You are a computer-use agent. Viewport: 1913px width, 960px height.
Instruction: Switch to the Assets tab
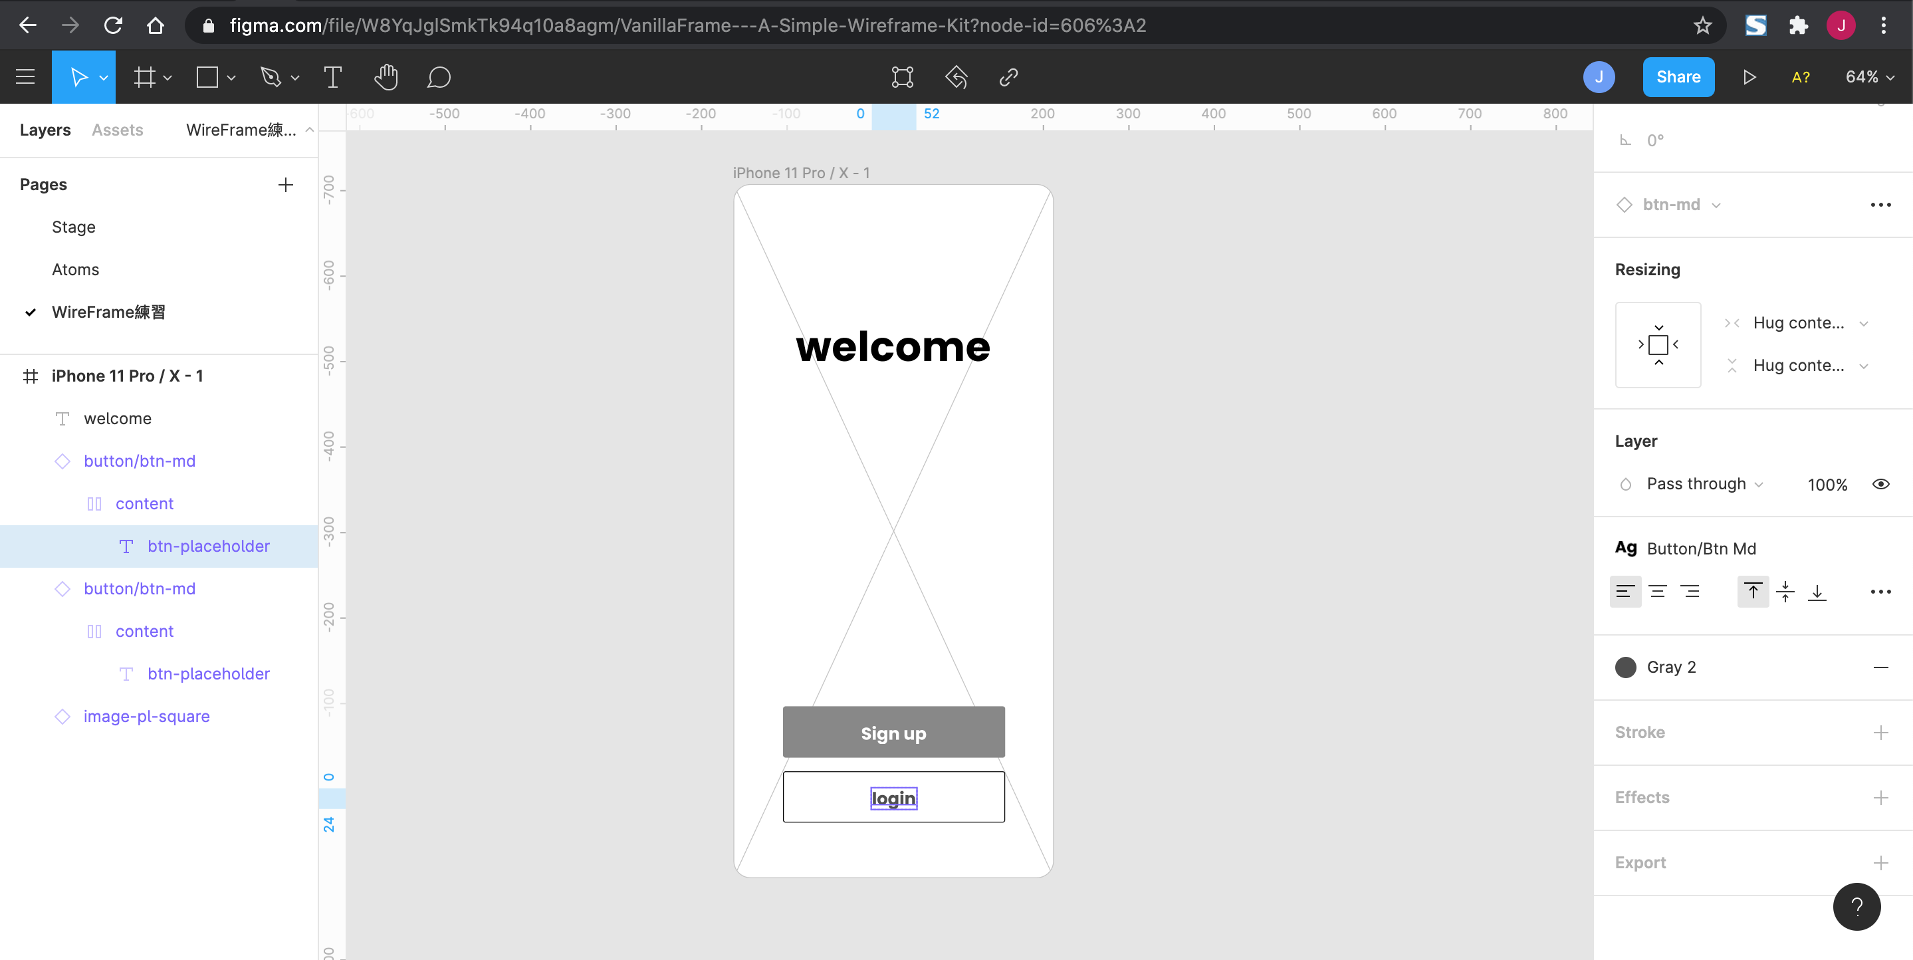coord(118,130)
